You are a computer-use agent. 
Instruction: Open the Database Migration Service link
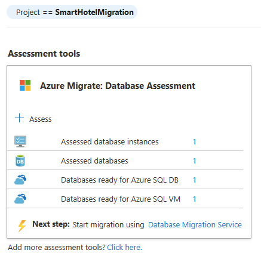[195, 224]
